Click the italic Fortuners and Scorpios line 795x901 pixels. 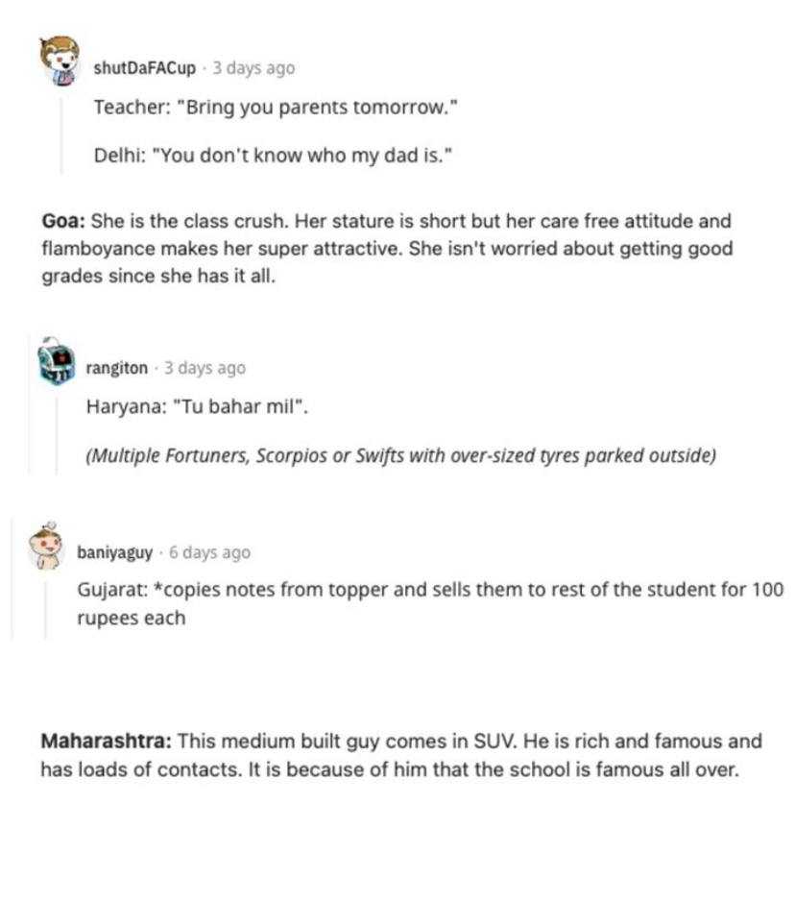(401, 455)
